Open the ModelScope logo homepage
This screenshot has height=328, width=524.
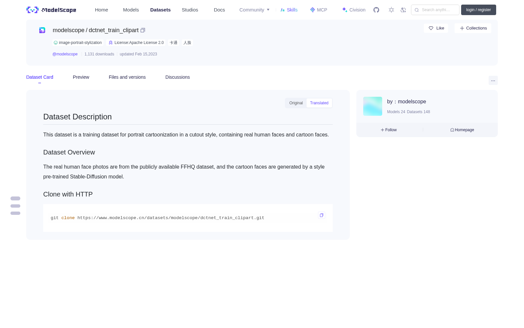point(51,10)
